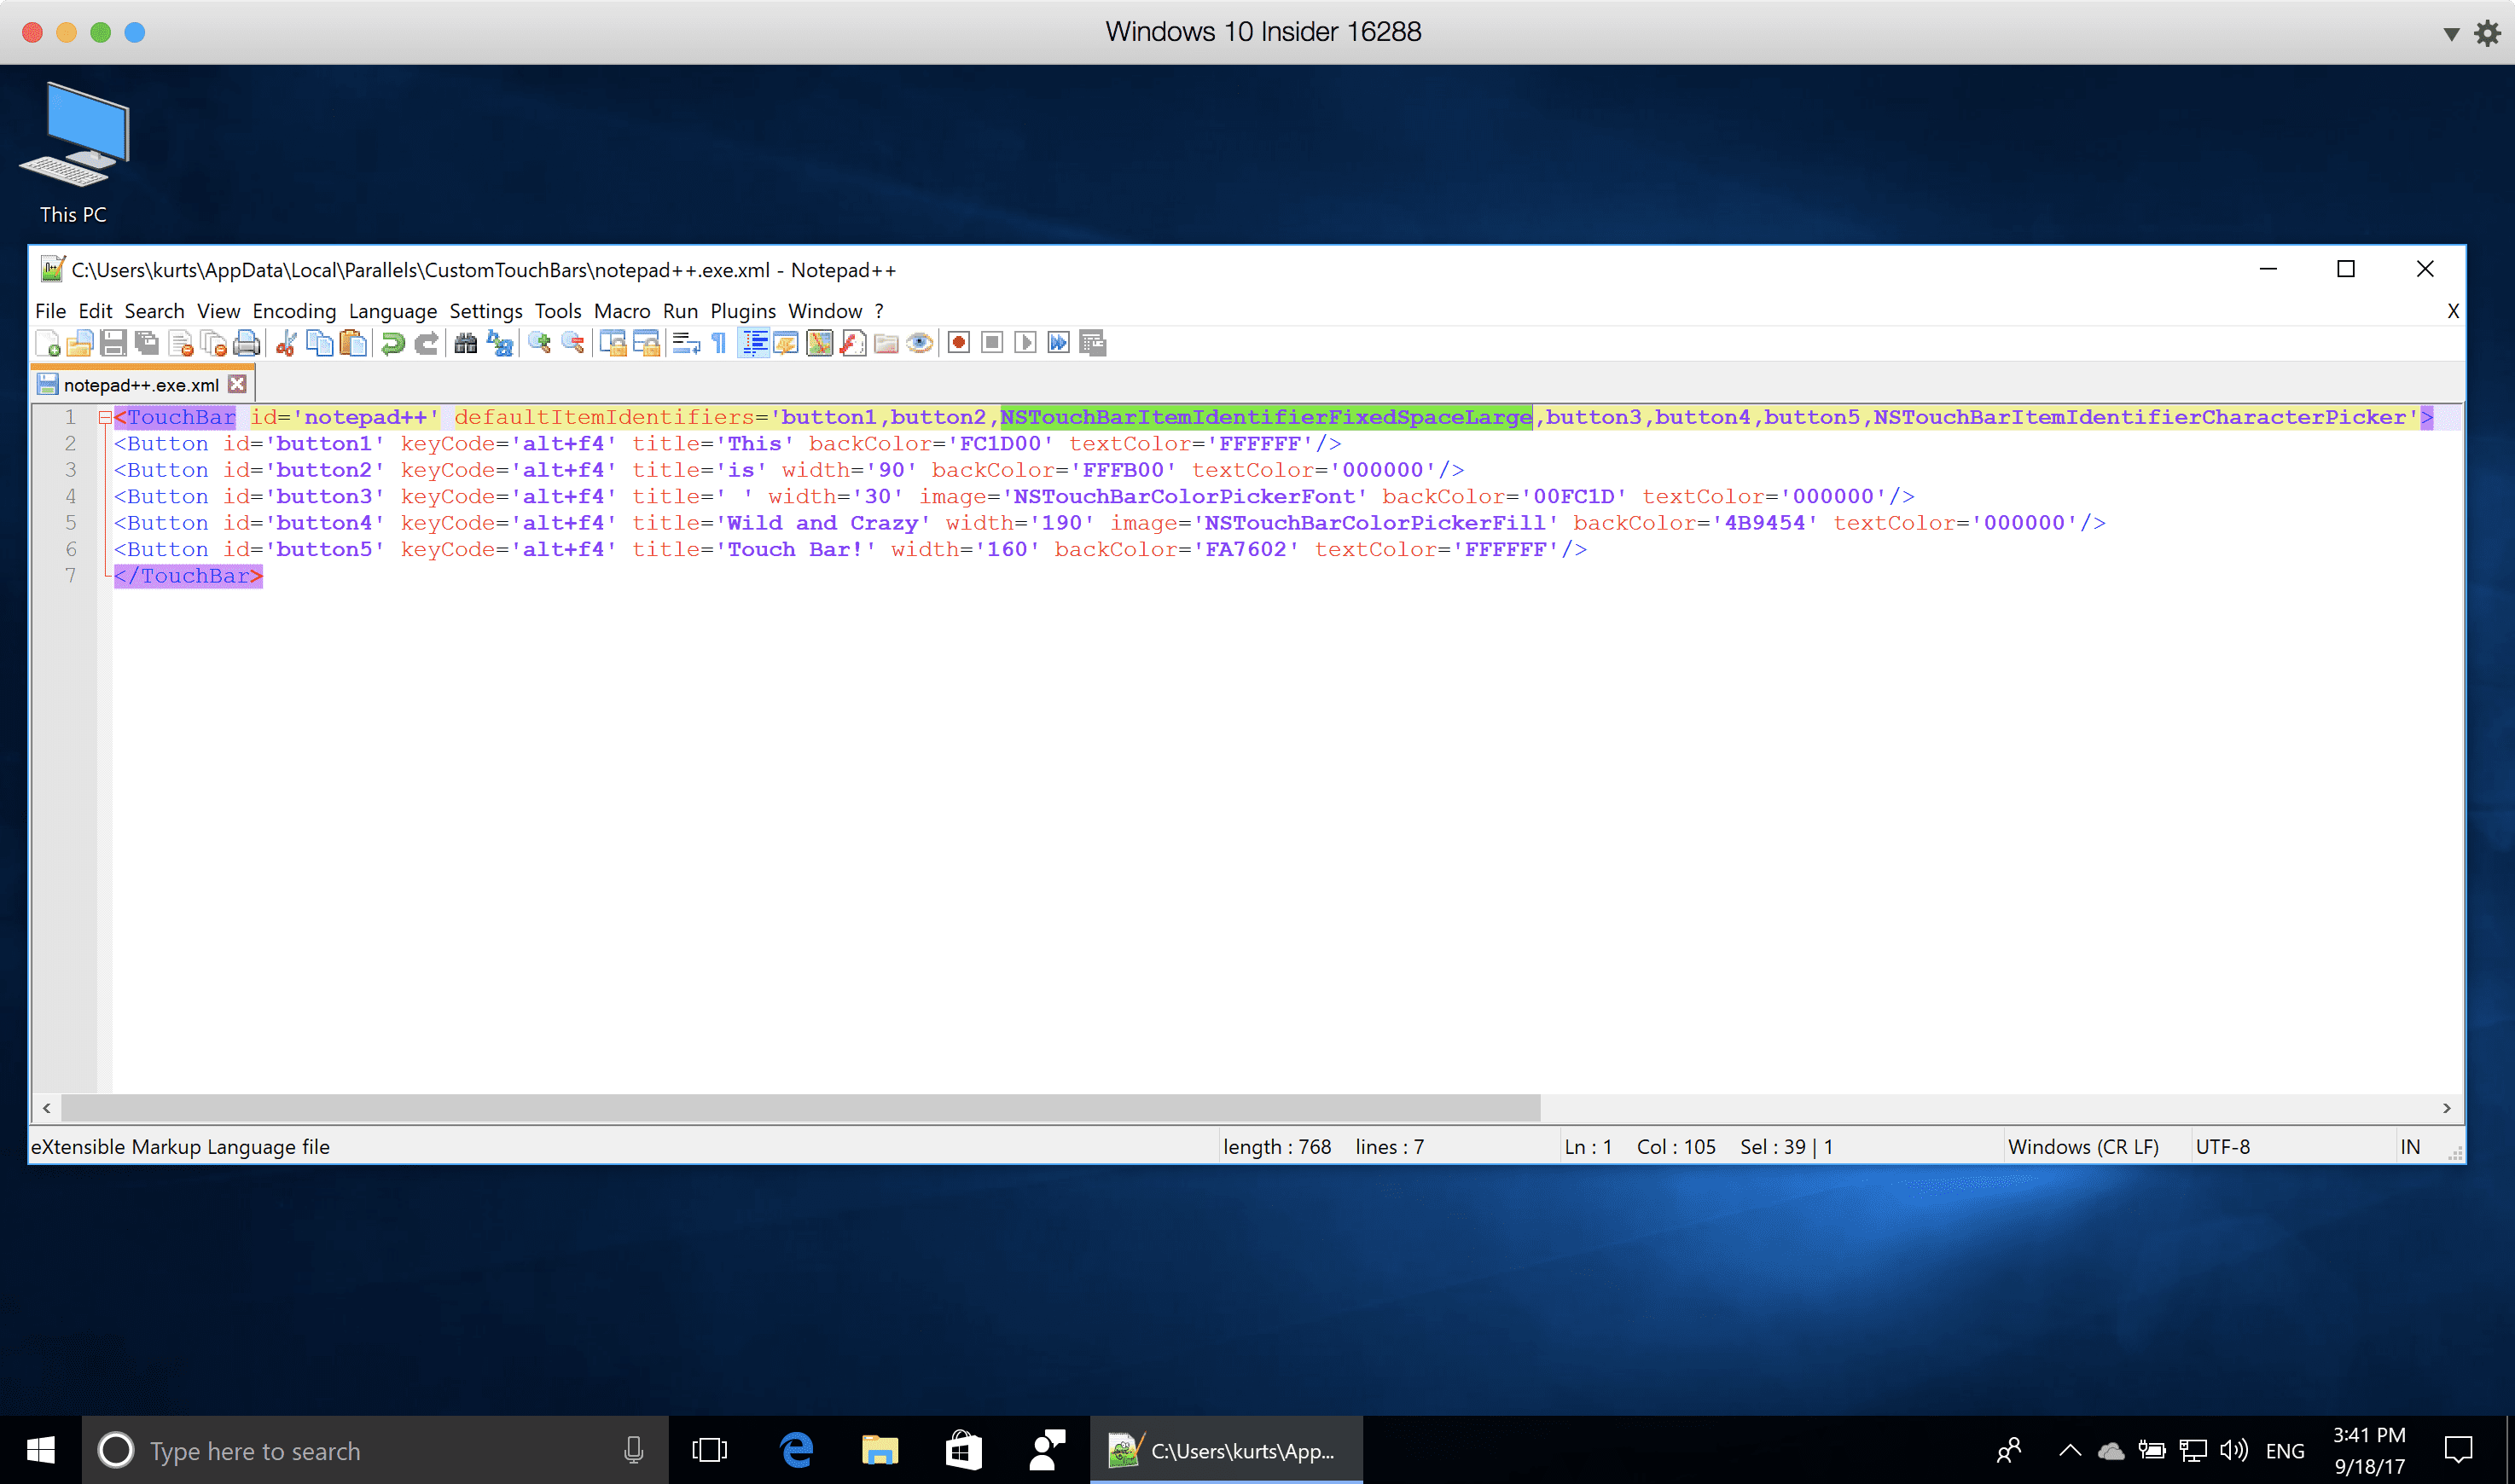This screenshot has width=2515, height=1484.
Task: Toggle Show all characters (pilcrow icon)
Action: click(x=719, y=343)
